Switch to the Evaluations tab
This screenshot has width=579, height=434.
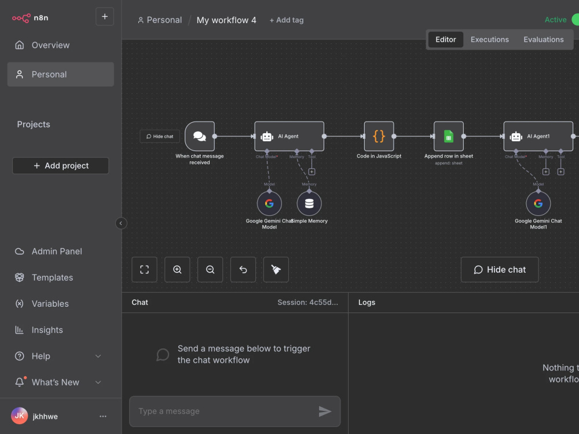(x=544, y=39)
